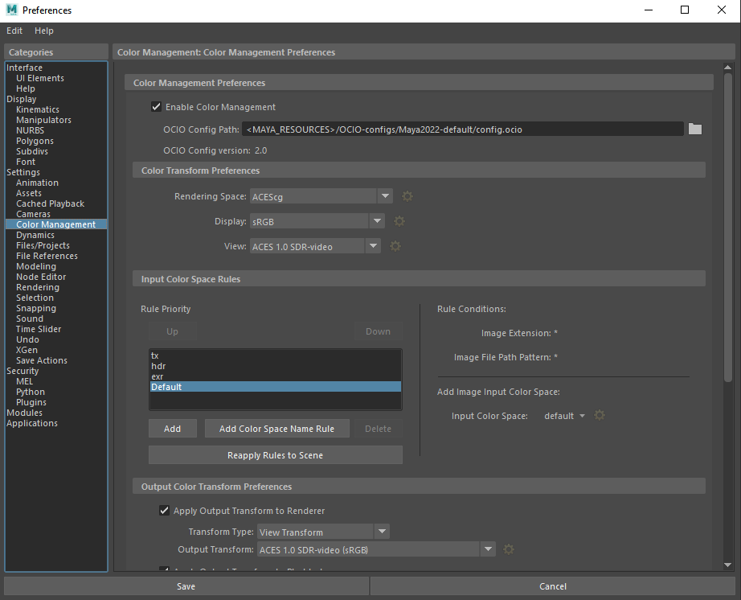This screenshot has width=741, height=600.
Task: Open the Rendering Space dropdown
Action: click(x=384, y=195)
